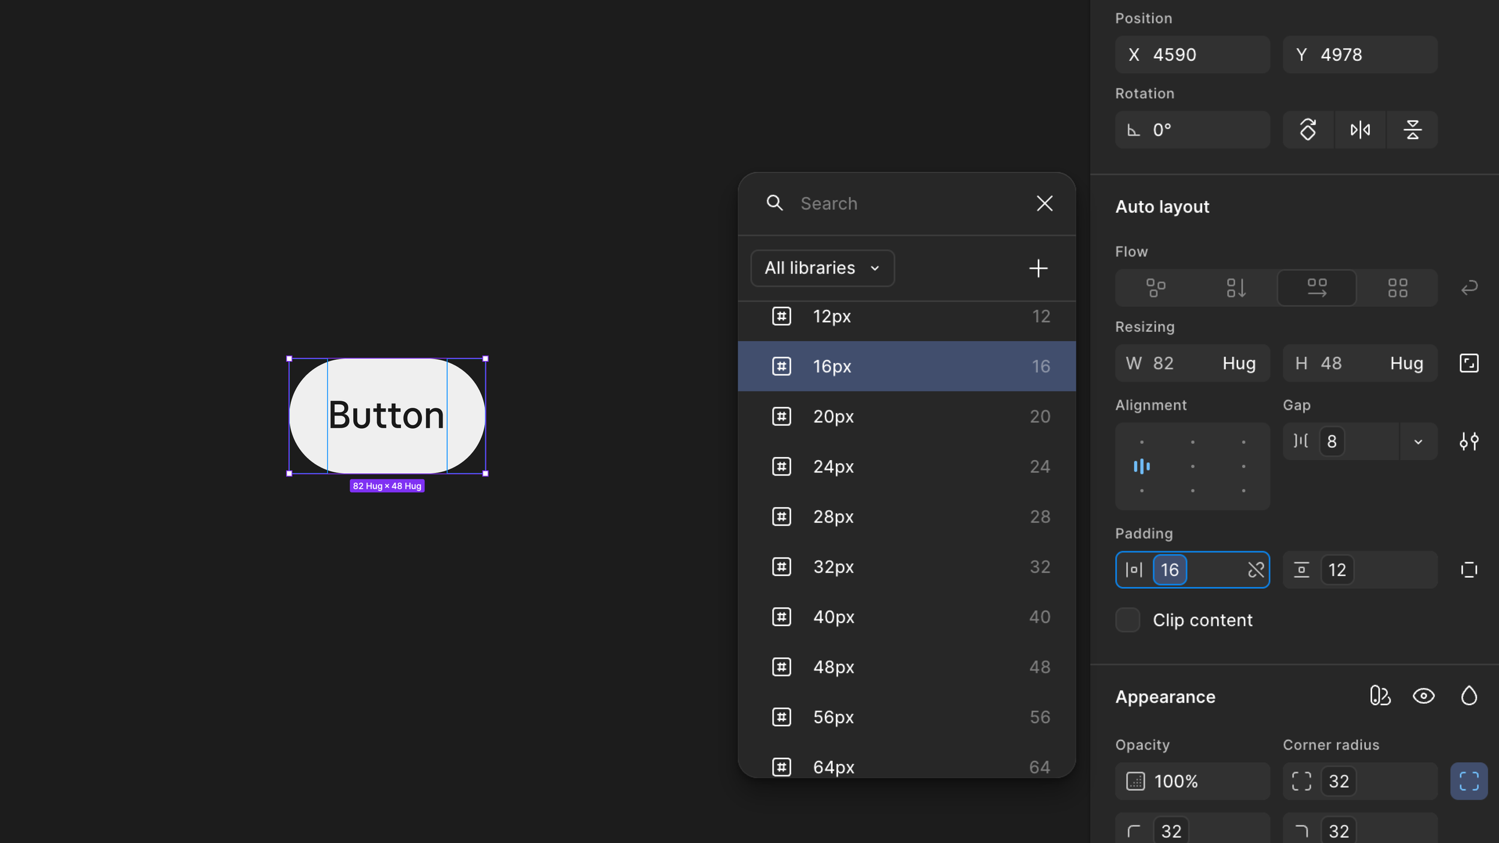This screenshot has width=1499, height=843.
Task: Click the opacity checkerboard icon
Action: (1135, 781)
